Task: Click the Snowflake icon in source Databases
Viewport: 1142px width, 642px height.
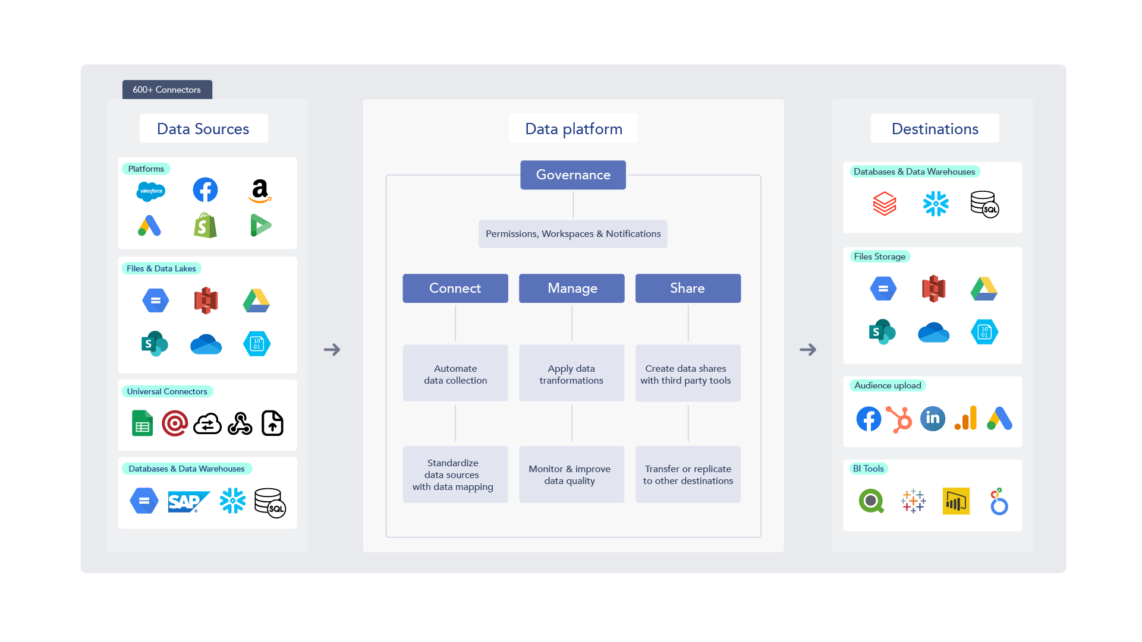Action: [232, 501]
